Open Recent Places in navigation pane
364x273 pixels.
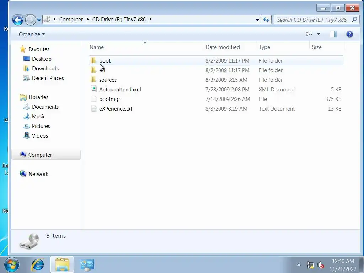(48, 78)
